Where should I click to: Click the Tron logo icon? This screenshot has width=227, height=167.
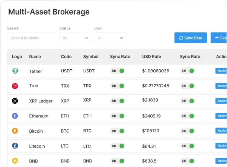[x=15, y=86]
